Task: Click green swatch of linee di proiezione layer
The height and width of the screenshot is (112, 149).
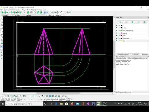Action: coord(122,30)
